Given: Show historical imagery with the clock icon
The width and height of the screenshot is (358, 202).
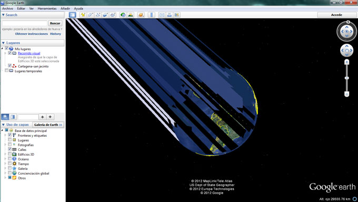Looking at the screenshot, I should (123, 15).
